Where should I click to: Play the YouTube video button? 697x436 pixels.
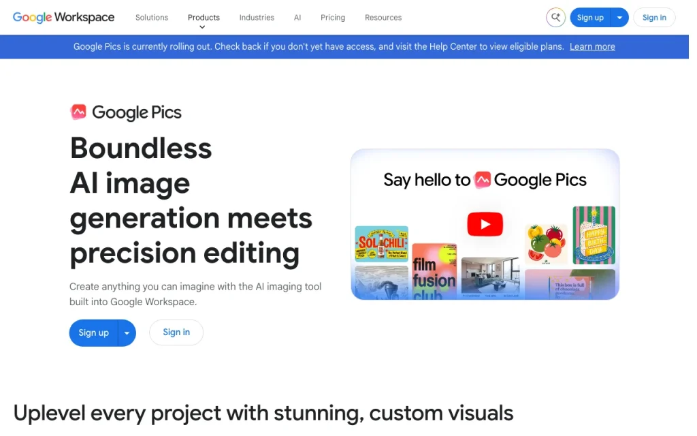[x=485, y=224]
